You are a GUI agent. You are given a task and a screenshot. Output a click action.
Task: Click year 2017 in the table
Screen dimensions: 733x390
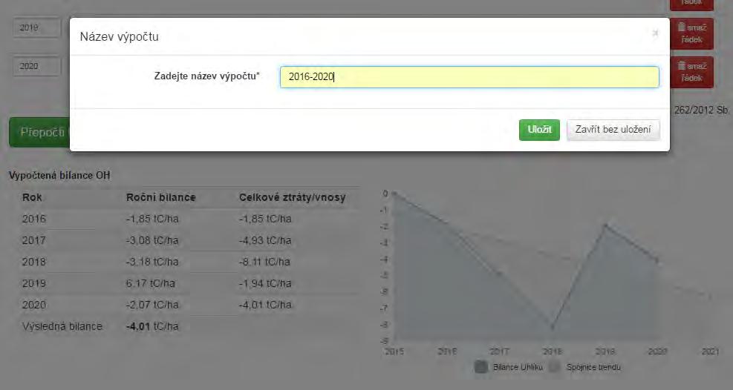33,240
